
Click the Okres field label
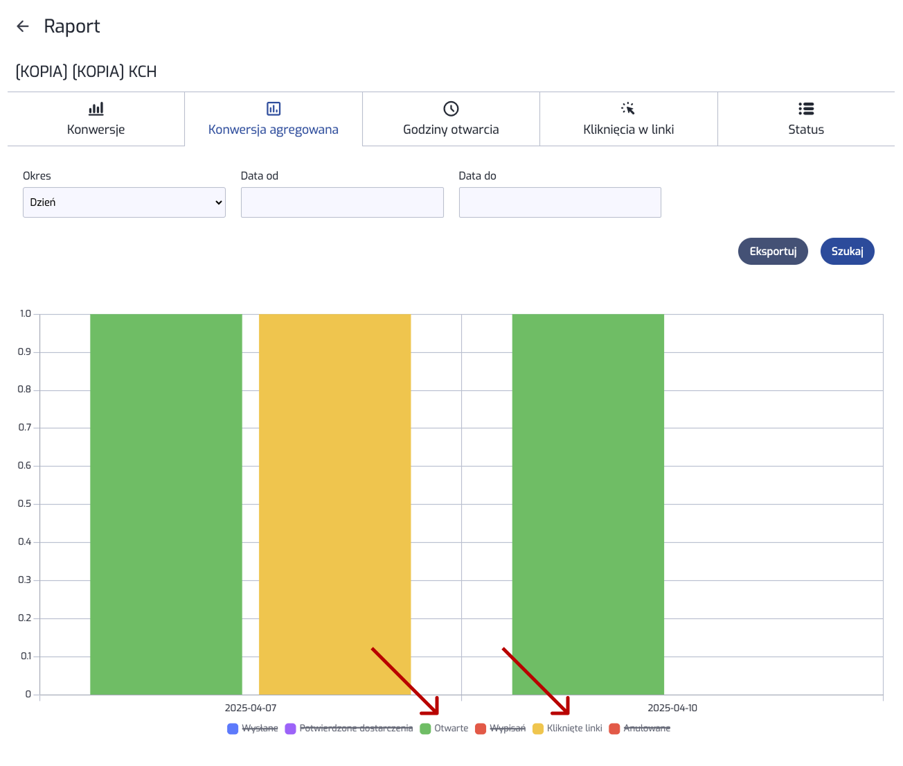37,176
